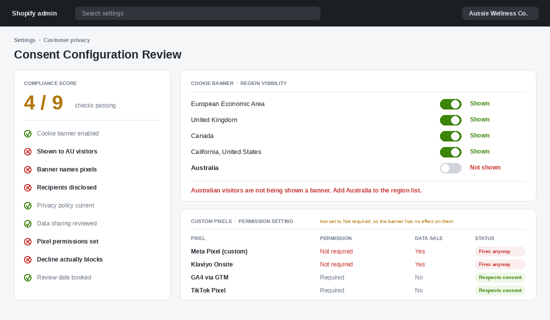Screen dimensions: 550x320
Task: Select Klaviyo Onsite pixel name
Action: (212, 264)
